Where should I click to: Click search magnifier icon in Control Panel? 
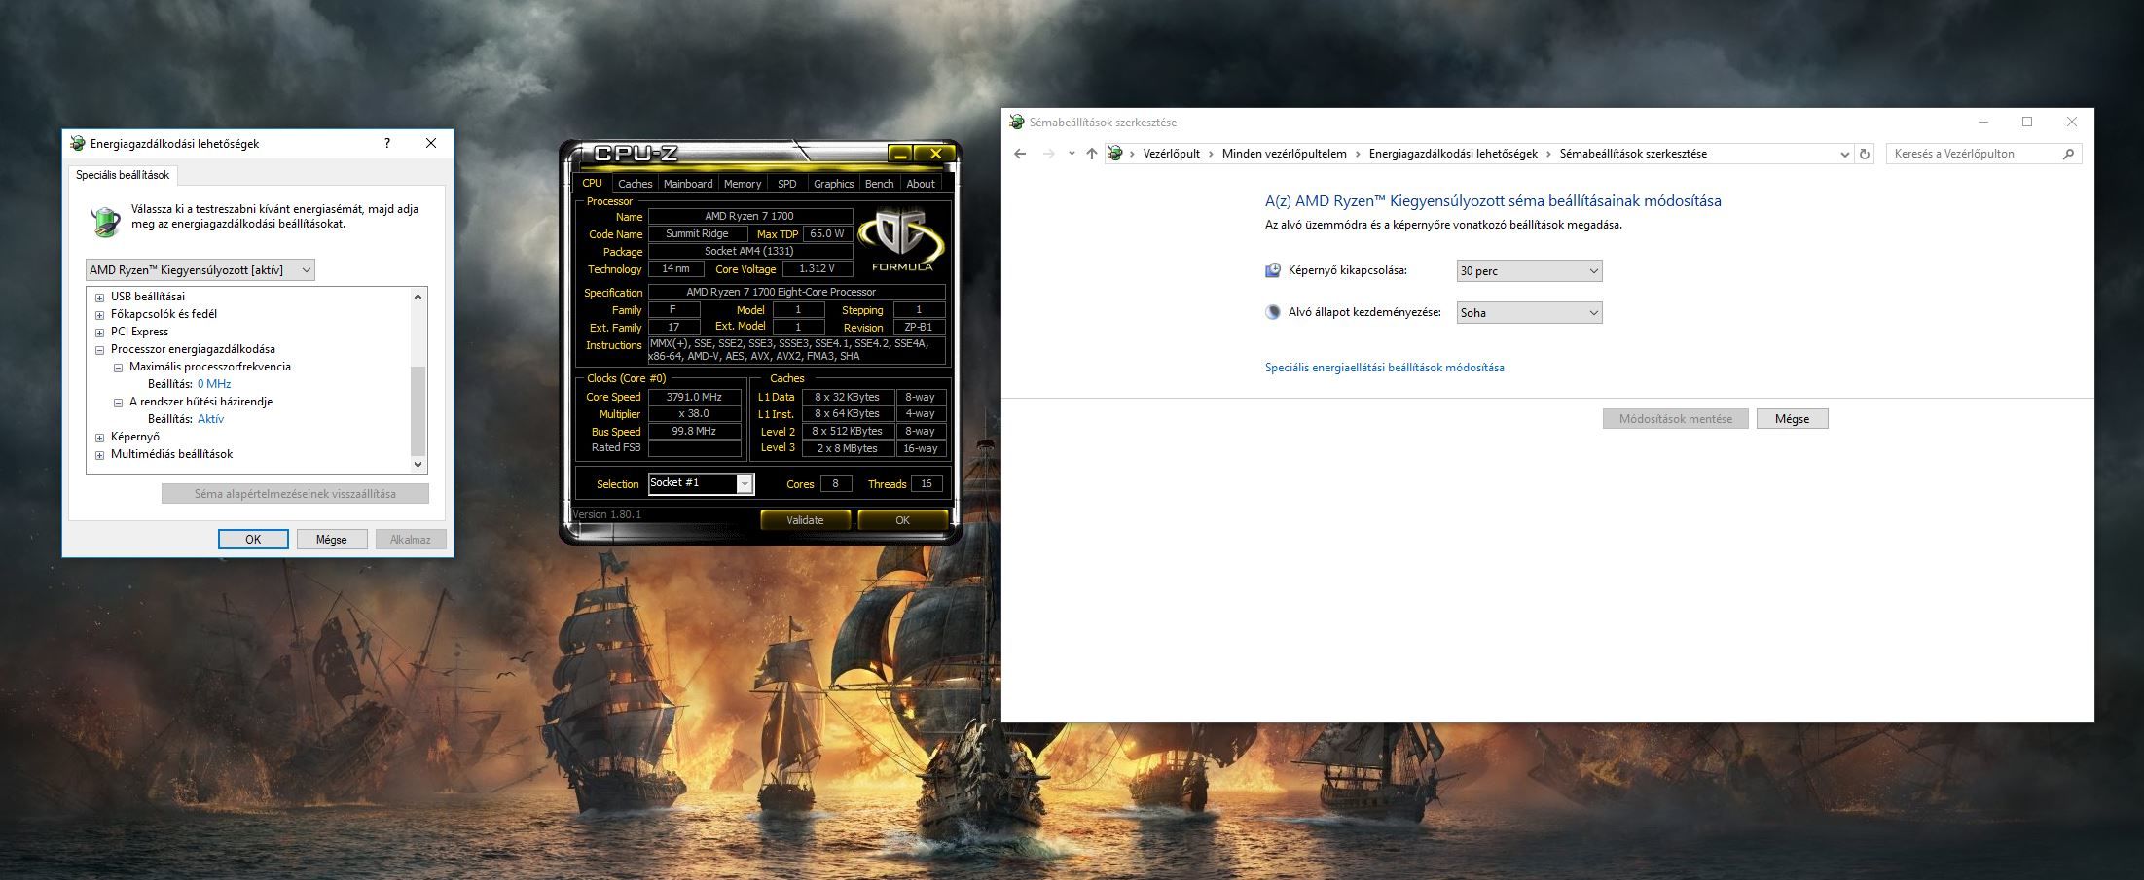(x=2068, y=154)
